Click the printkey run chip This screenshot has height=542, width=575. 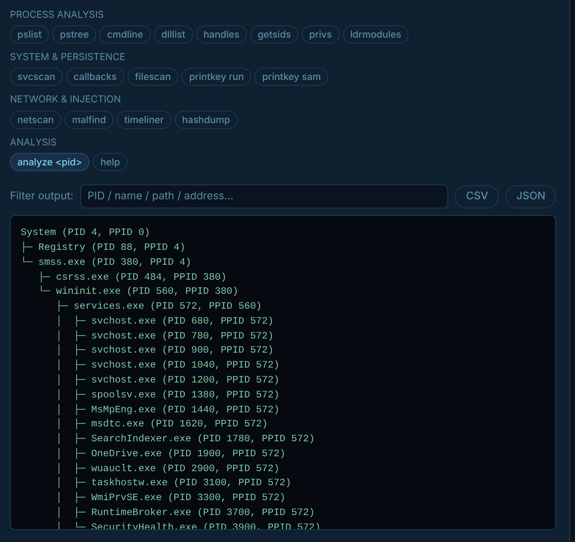[x=216, y=77]
